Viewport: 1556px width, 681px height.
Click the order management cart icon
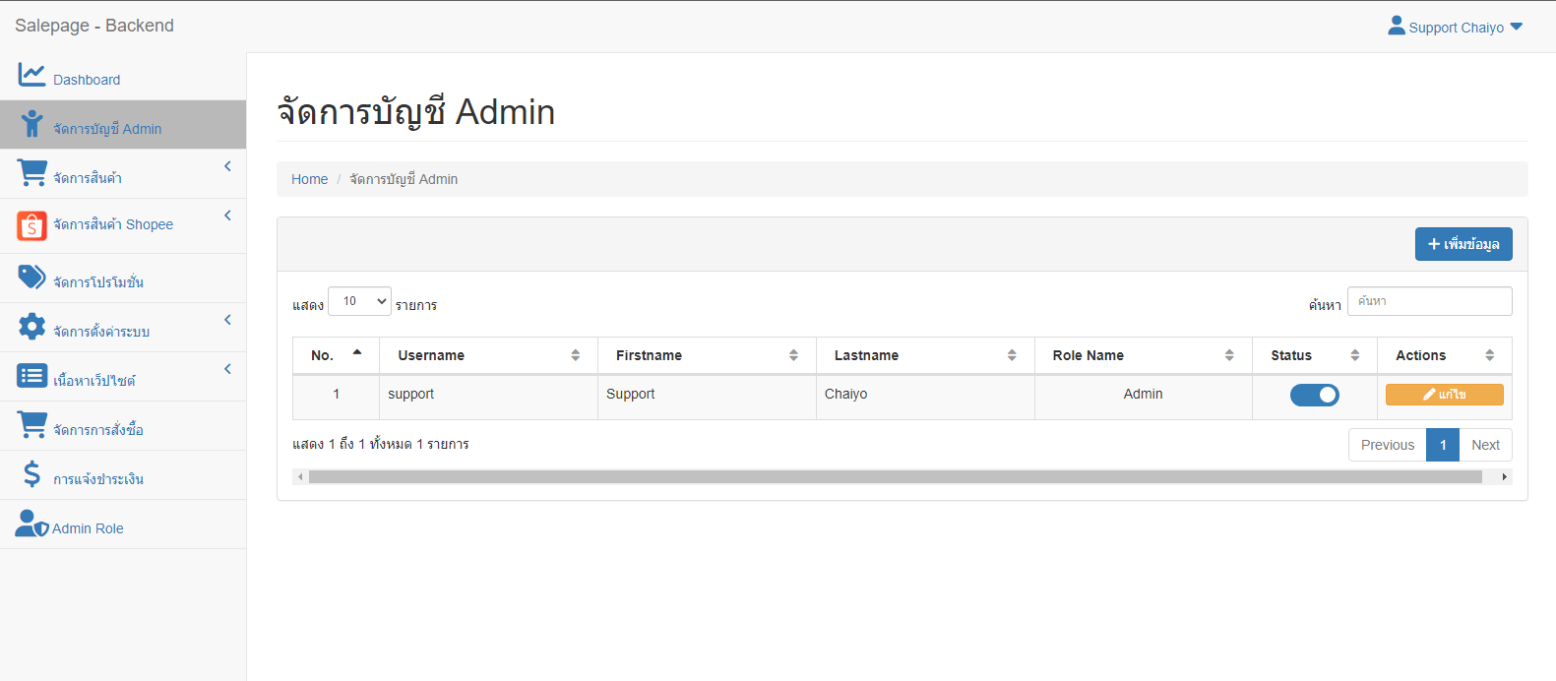(x=31, y=425)
